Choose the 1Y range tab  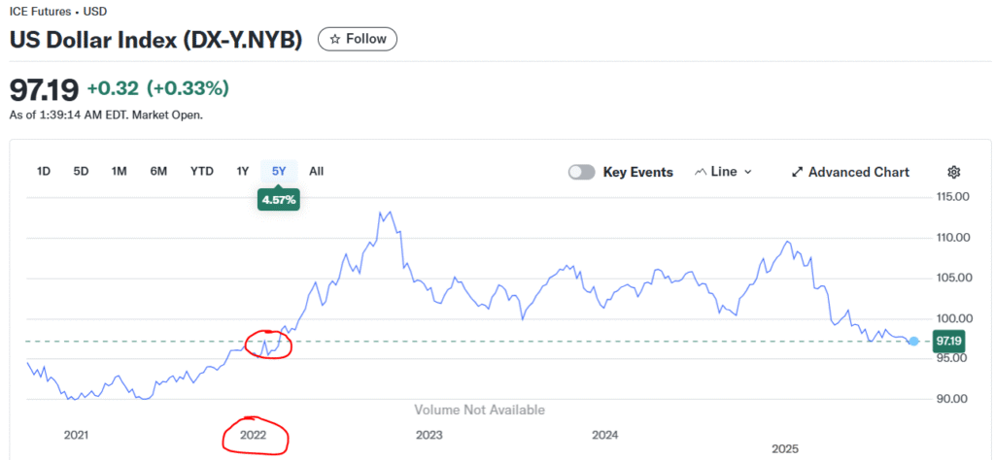242,171
